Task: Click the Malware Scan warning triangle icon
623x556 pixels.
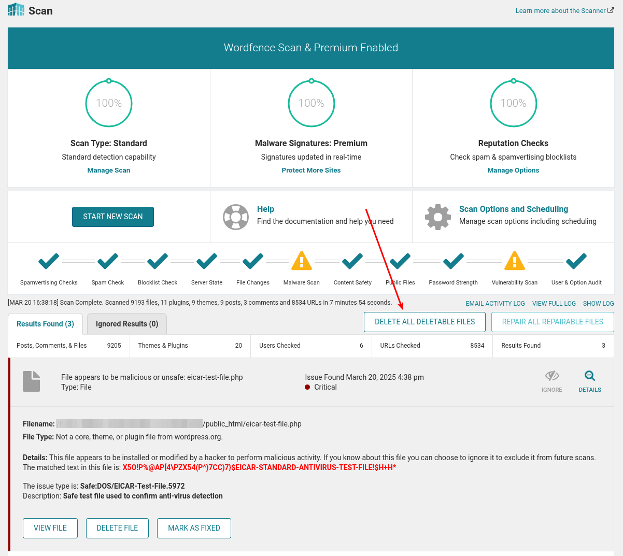Action: (301, 262)
